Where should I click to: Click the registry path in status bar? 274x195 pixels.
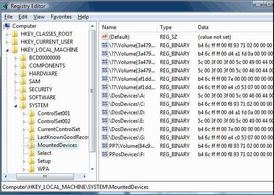[76, 187]
